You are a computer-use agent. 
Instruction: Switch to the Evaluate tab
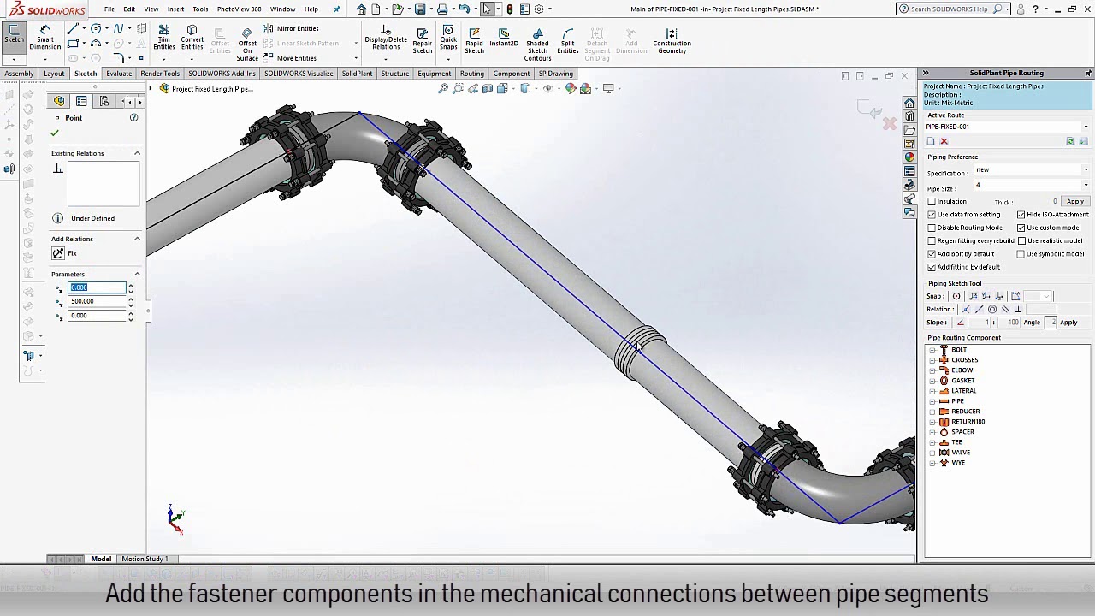point(119,74)
